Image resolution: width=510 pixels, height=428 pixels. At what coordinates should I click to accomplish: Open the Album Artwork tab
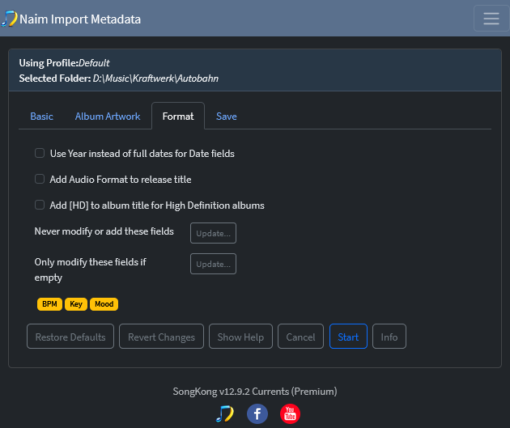pos(108,117)
